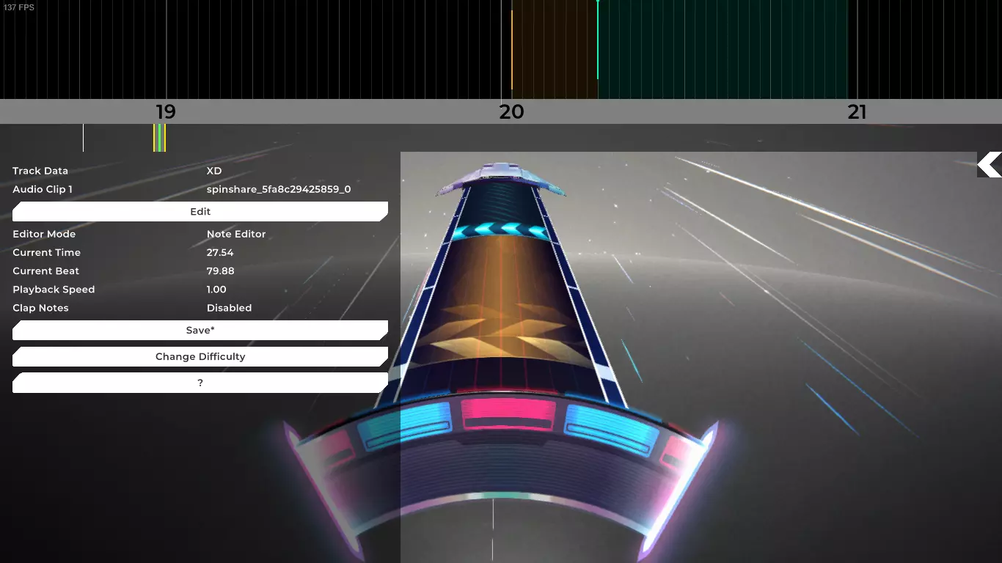This screenshot has height=563, width=1002.
Task: Click the Disabled clap notes value
Action: [229, 308]
